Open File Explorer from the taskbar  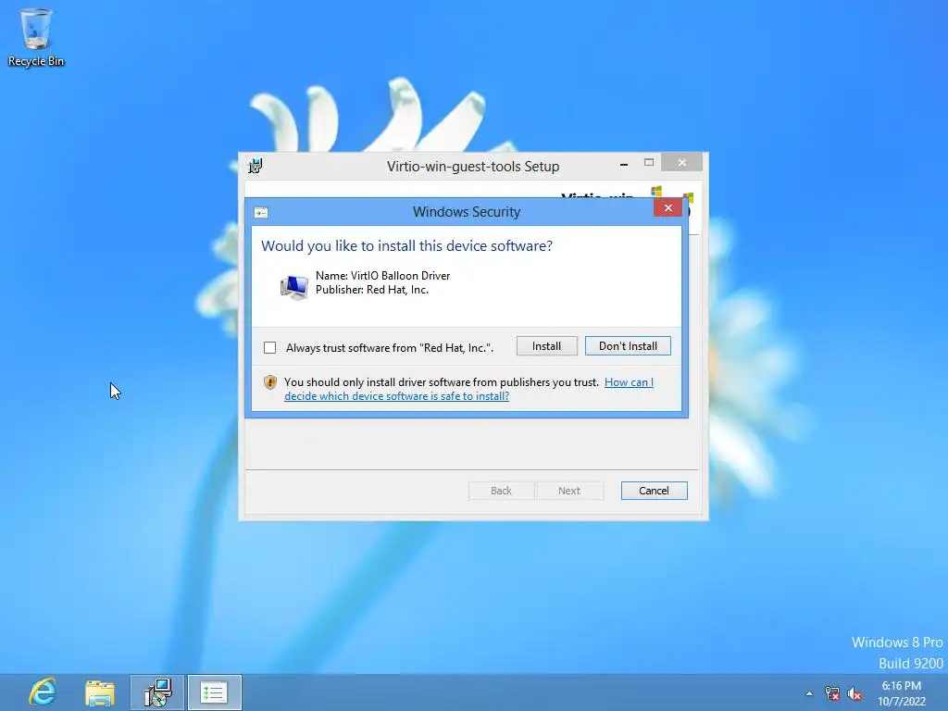[x=100, y=692]
